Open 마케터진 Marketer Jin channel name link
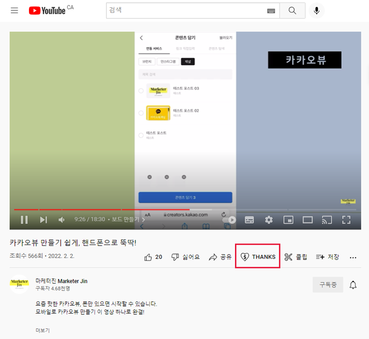The height and width of the screenshot is (339, 369). [x=62, y=281]
